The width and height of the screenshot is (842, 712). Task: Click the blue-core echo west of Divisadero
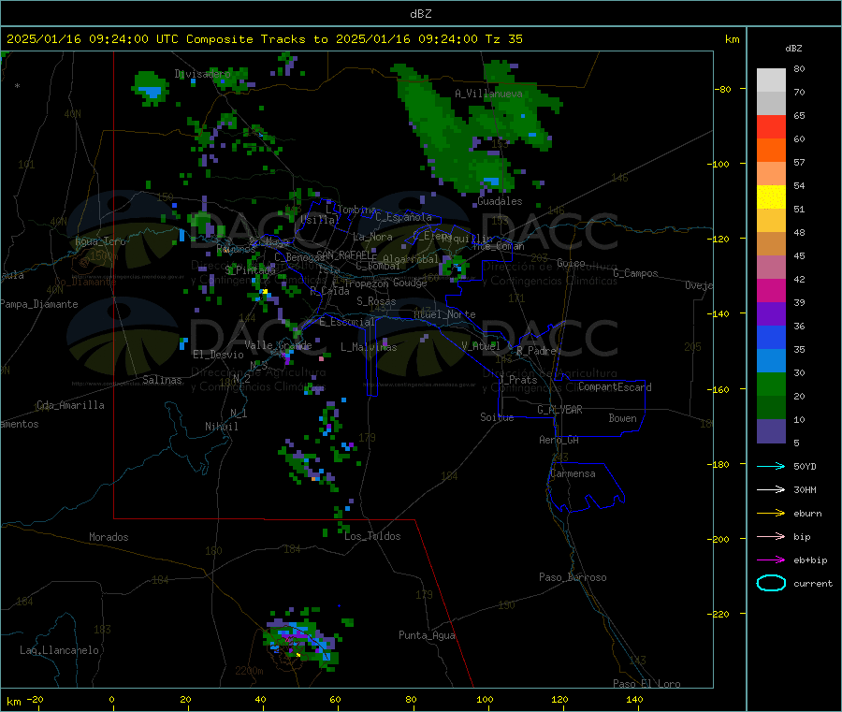click(151, 88)
